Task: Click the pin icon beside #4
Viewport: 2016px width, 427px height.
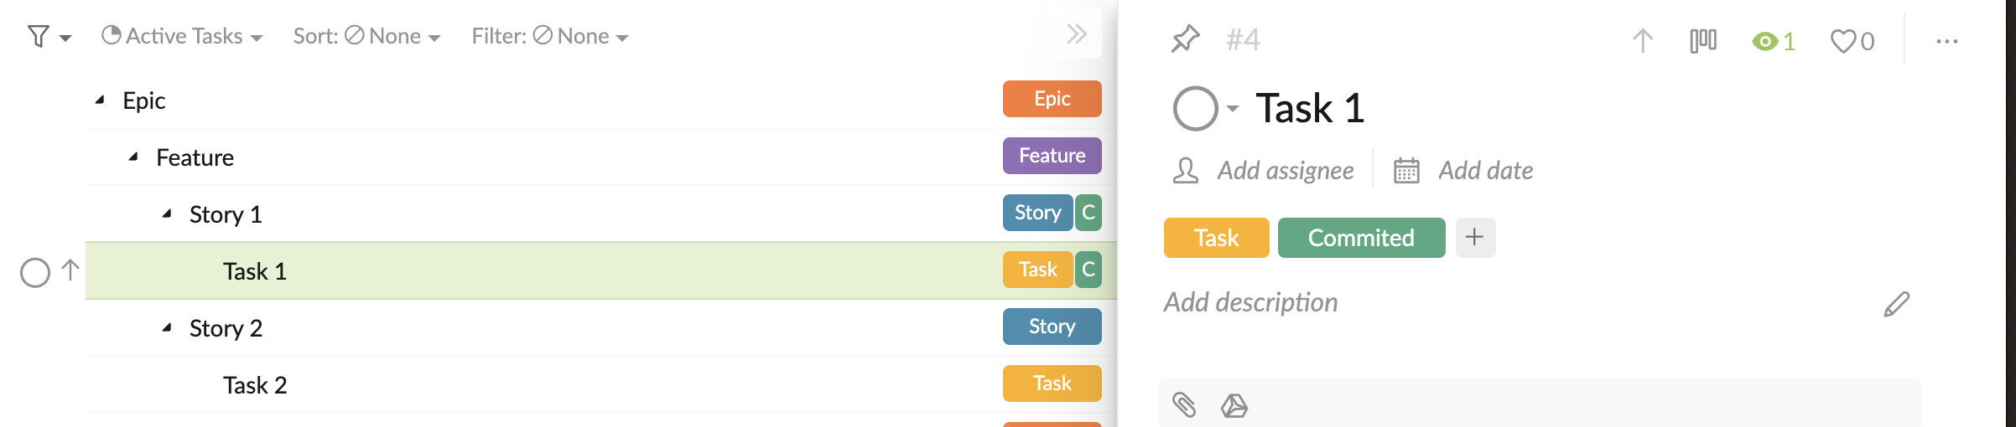Action: pos(1185,39)
